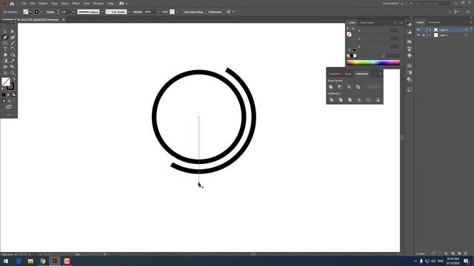The image size is (474, 266).
Task: Select the Paintbrush tool
Action: (13, 43)
